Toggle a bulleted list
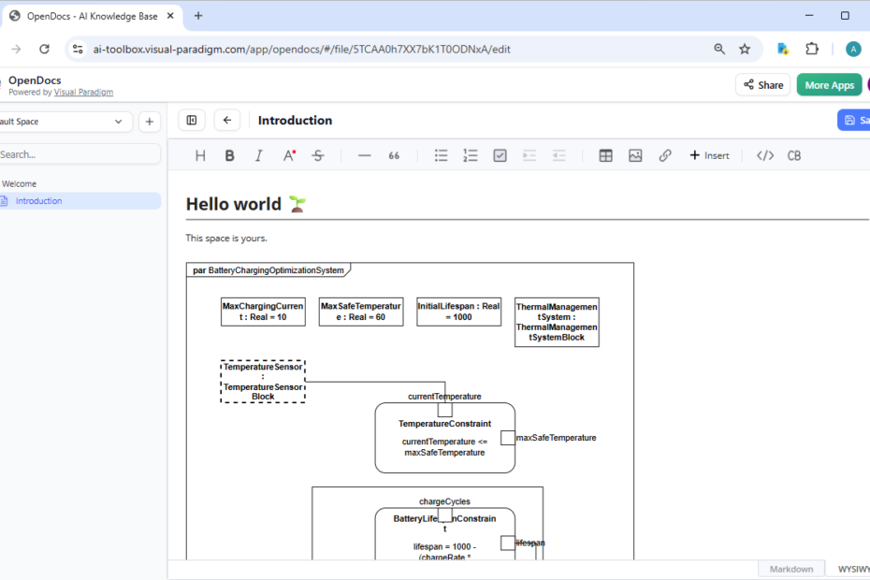The image size is (870, 580). pyautogui.click(x=441, y=155)
